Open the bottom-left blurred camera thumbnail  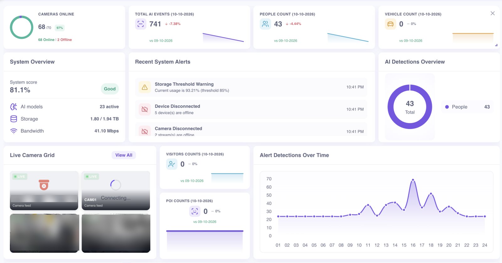(x=44, y=233)
